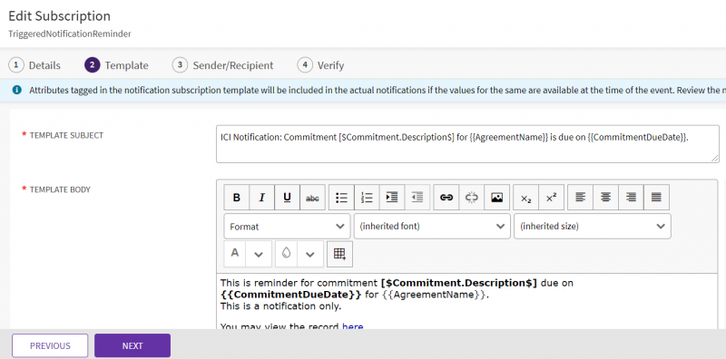
Task: Click the PREVIOUS button
Action: pyautogui.click(x=50, y=345)
